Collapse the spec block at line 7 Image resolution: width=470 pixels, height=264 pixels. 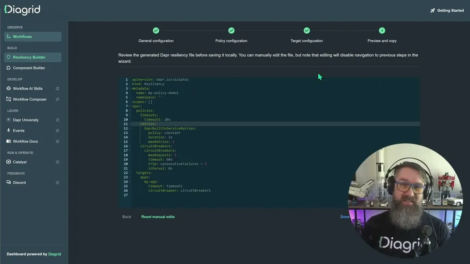click(130, 106)
